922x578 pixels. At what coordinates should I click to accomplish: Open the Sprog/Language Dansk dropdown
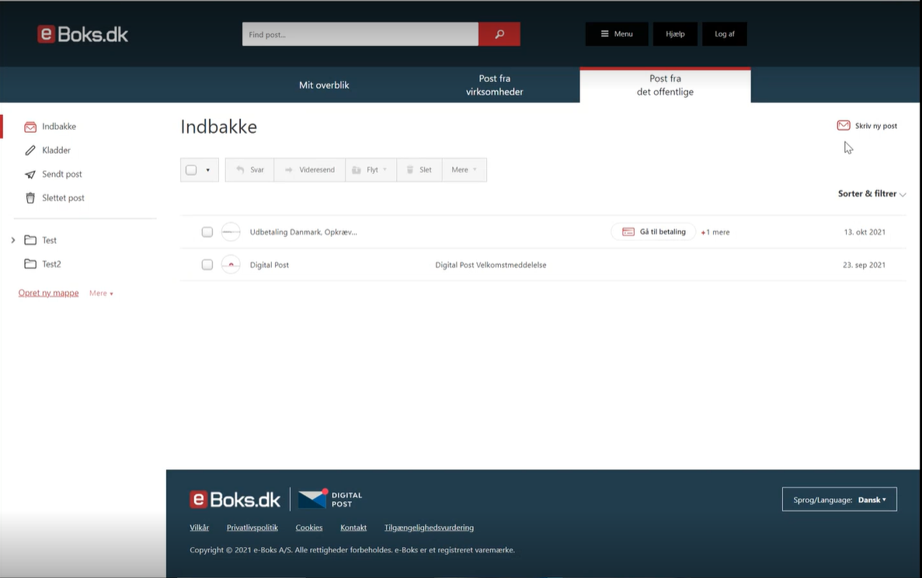[839, 500]
